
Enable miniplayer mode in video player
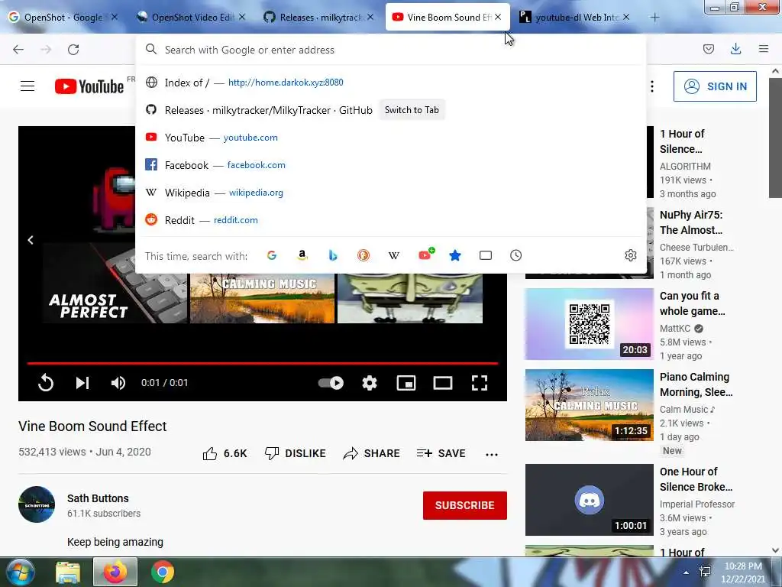click(x=406, y=383)
